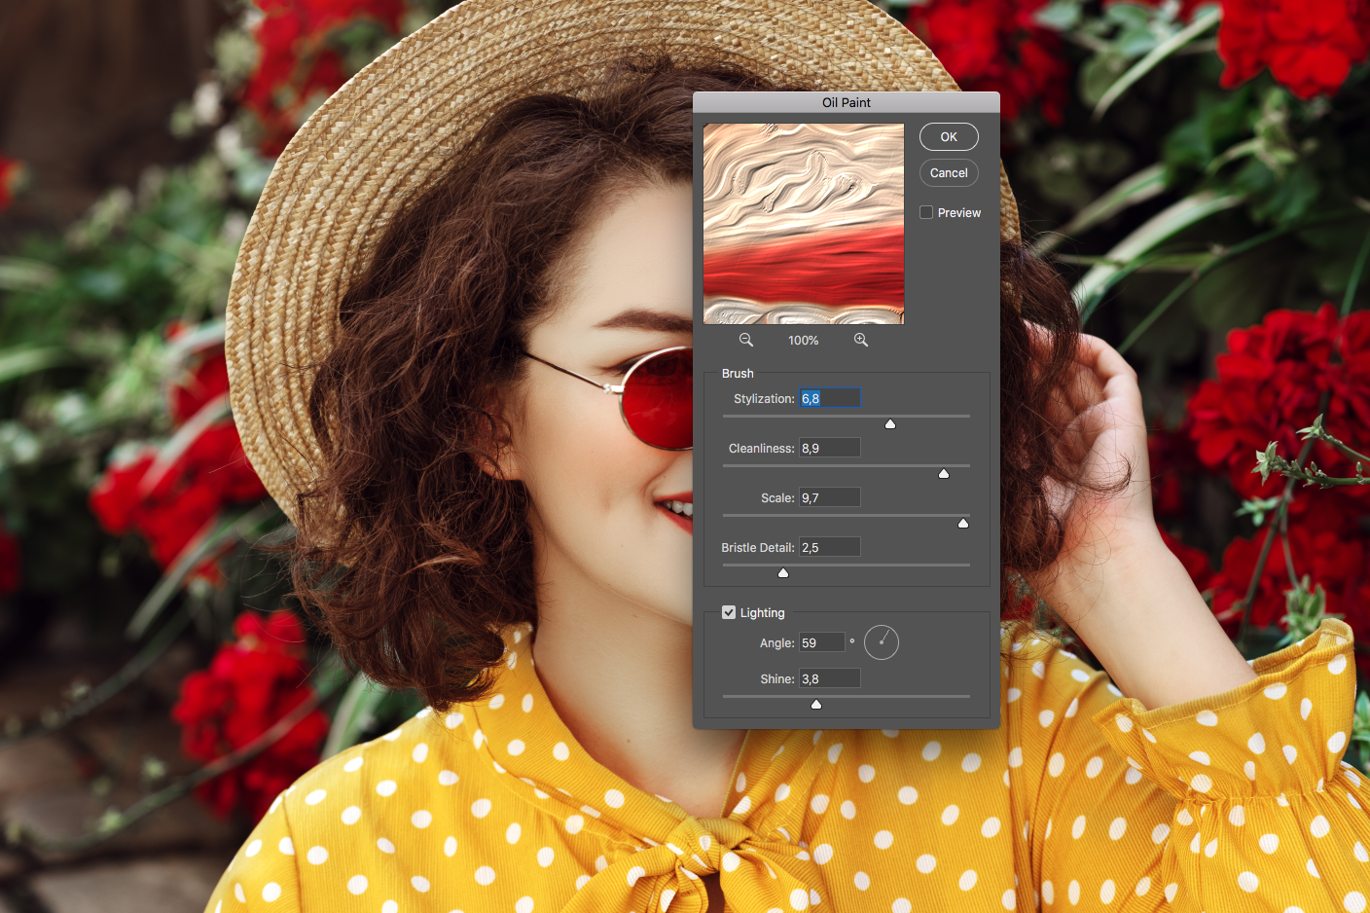Click the oil paint preview thumbnail
The height and width of the screenshot is (913, 1370).
(804, 224)
